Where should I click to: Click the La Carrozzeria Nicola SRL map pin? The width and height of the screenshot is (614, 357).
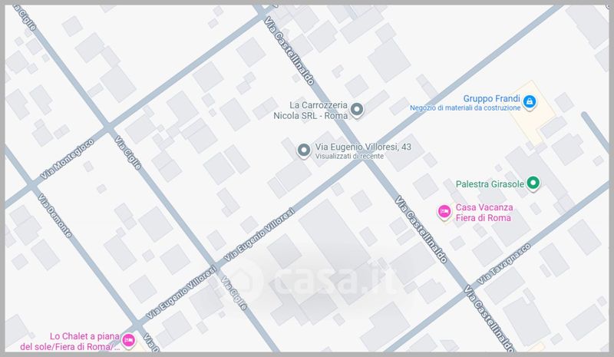pyautogui.click(x=357, y=110)
